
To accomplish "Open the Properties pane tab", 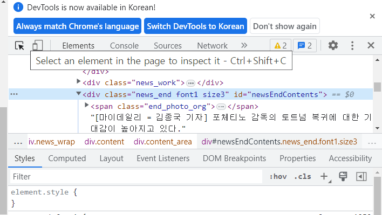I will 297,158.
